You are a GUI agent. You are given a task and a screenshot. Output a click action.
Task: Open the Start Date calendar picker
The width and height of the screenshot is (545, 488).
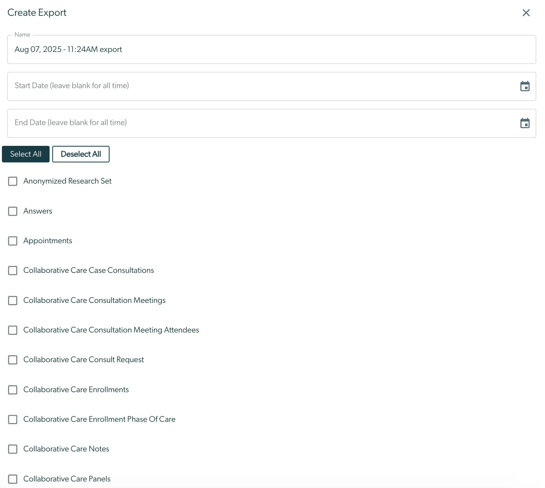(525, 86)
